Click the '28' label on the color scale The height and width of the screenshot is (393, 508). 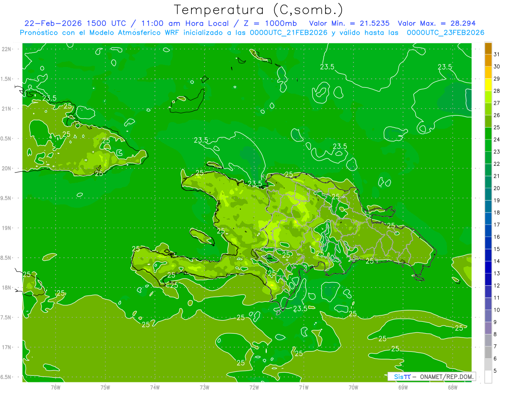[497, 91]
